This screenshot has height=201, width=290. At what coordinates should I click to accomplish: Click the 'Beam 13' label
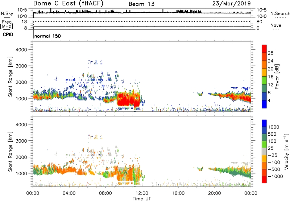click(x=141, y=4)
